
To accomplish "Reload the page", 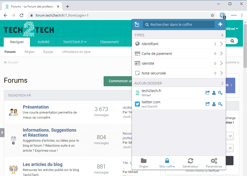I will (x=22, y=15).
